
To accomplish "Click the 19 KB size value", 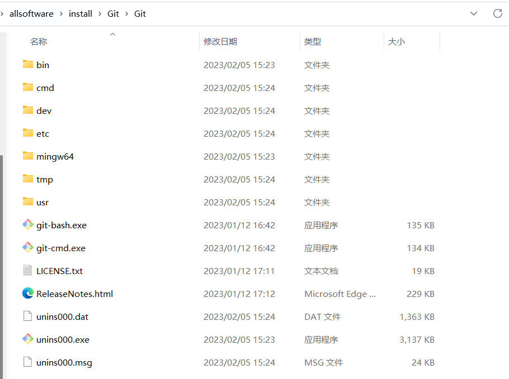I will [423, 271].
